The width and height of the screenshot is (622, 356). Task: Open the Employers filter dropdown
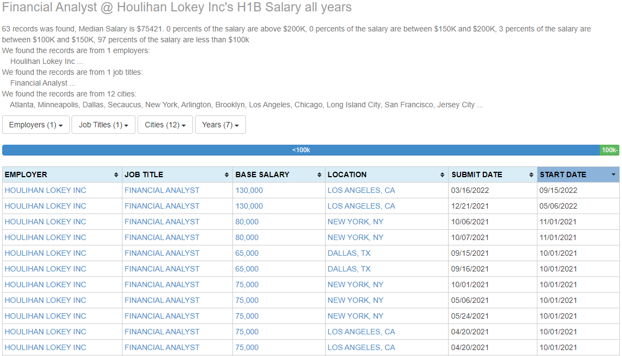[x=36, y=125]
